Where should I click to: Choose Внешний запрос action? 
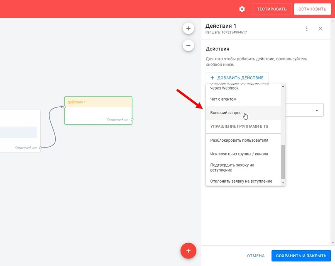pyautogui.click(x=226, y=113)
